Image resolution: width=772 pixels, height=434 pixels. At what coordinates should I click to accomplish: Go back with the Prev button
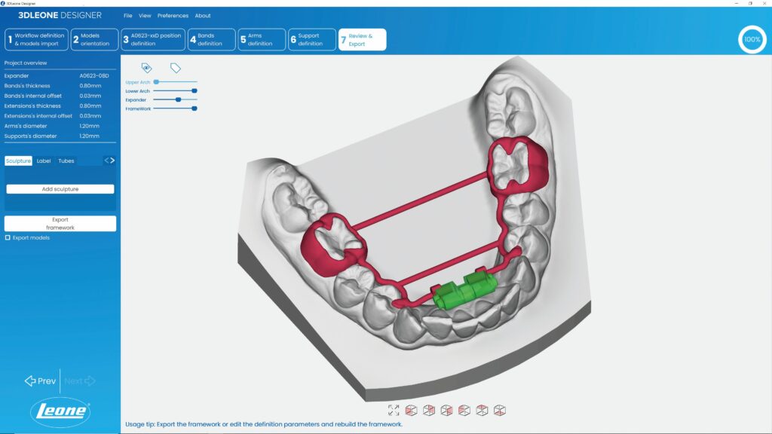(41, 381)
